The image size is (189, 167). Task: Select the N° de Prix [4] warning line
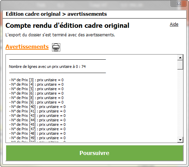pos(36,84)
